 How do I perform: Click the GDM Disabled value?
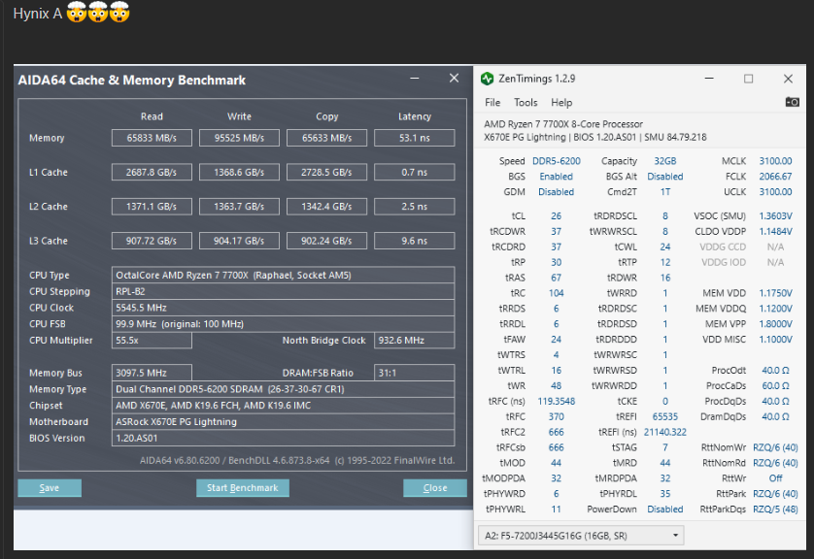pyautogui.click(x=556, y=192)
